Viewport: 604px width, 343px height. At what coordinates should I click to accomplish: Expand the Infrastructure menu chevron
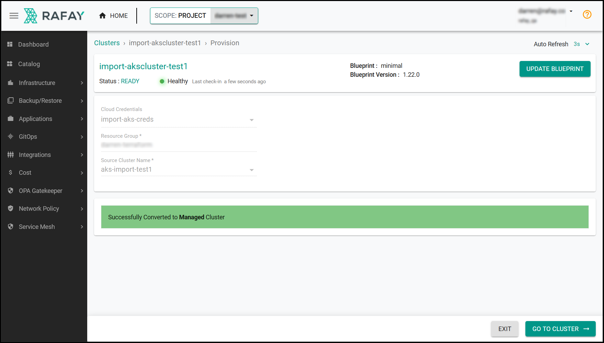[x=82, y=83]
